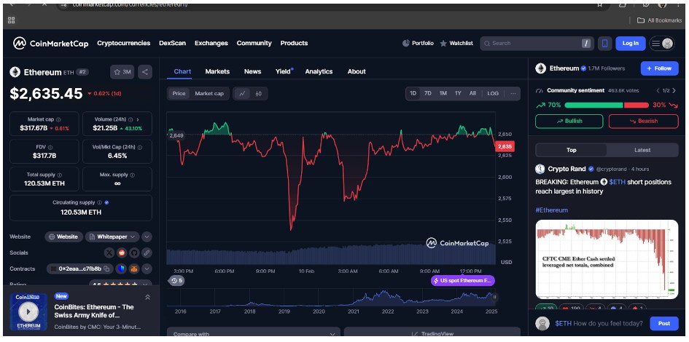Viewport: 689px width, 342px height.
Task: Expand Volume (24h) arrow
Action: click(x=138, y=119)
